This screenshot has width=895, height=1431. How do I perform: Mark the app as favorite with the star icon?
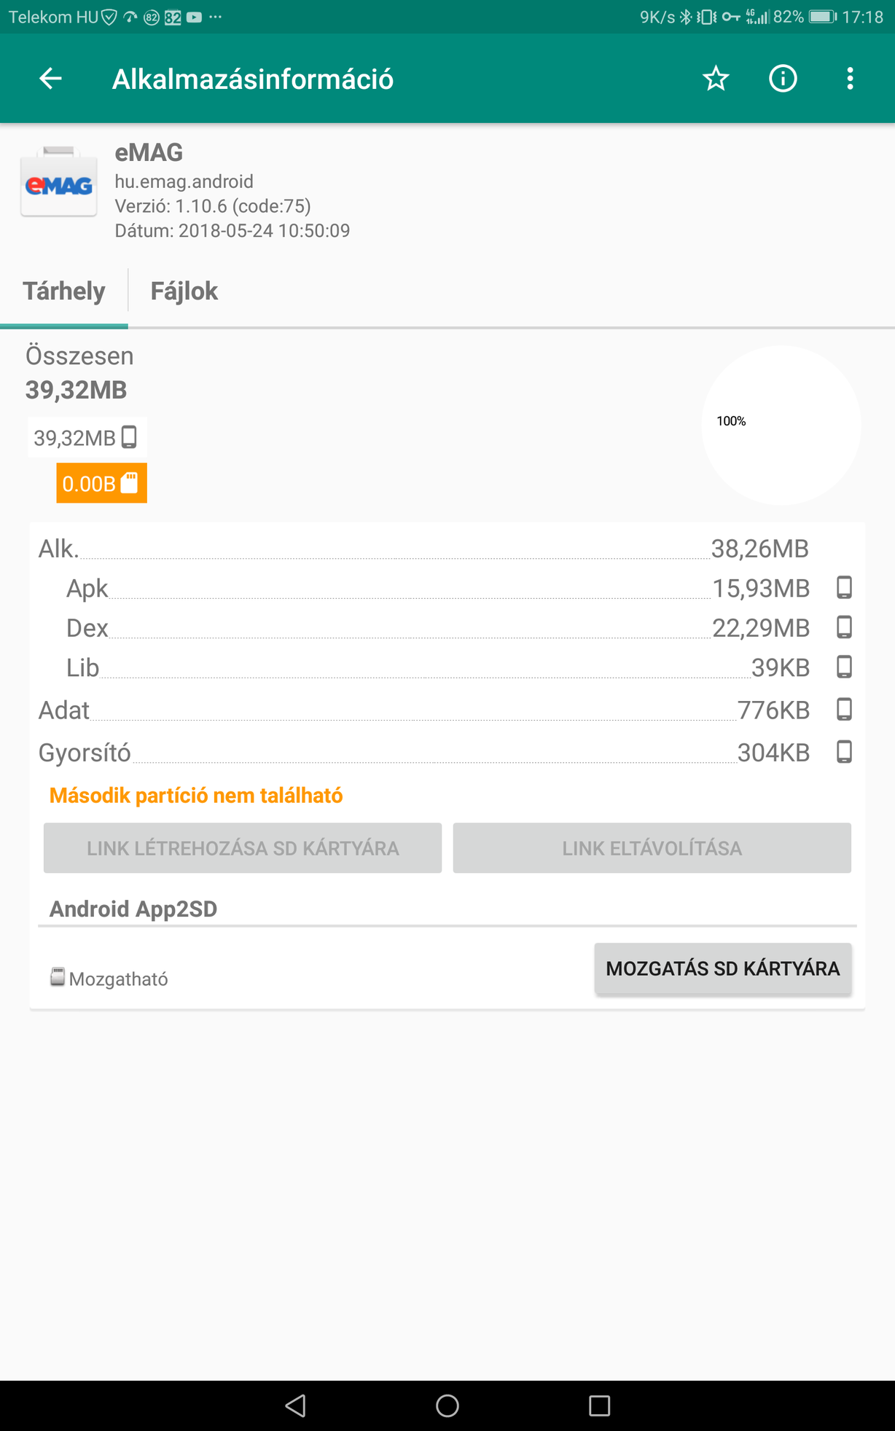click(x=716, y=78)
